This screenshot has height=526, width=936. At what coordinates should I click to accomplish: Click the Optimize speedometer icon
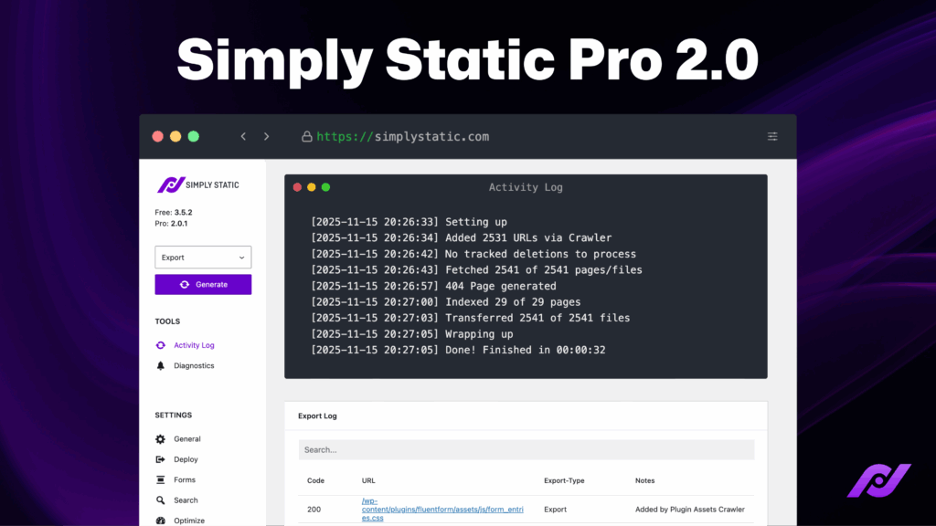(x=161, y=520)
